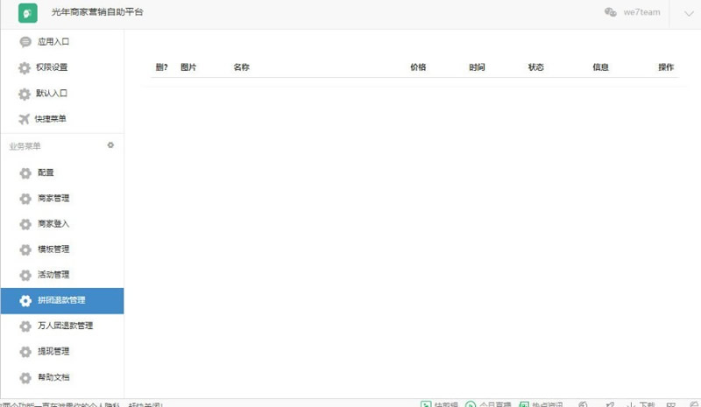Click the gear icon next to 权限设置
This screenshot has width=701, height=407.
click(25, 67)
